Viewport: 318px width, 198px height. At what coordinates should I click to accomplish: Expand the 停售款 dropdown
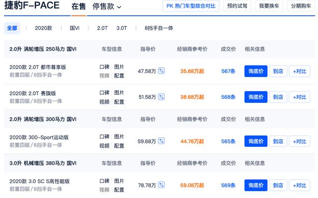pyautogui.click(x=107, y=6)
